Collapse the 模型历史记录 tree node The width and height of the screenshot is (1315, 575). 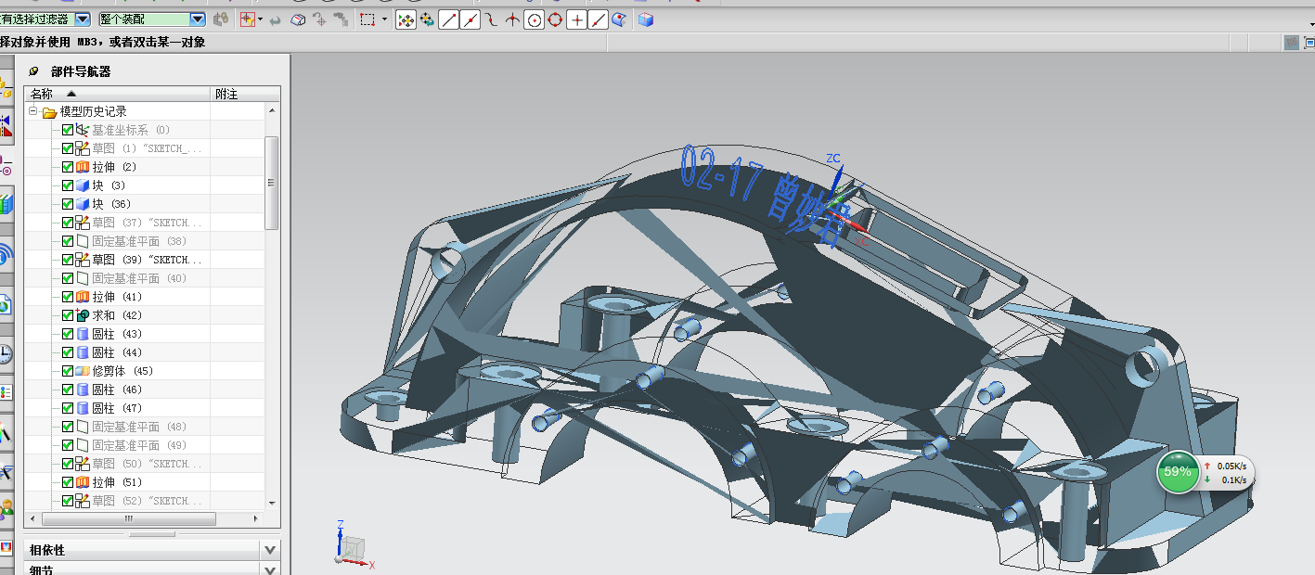click(33, 111)
